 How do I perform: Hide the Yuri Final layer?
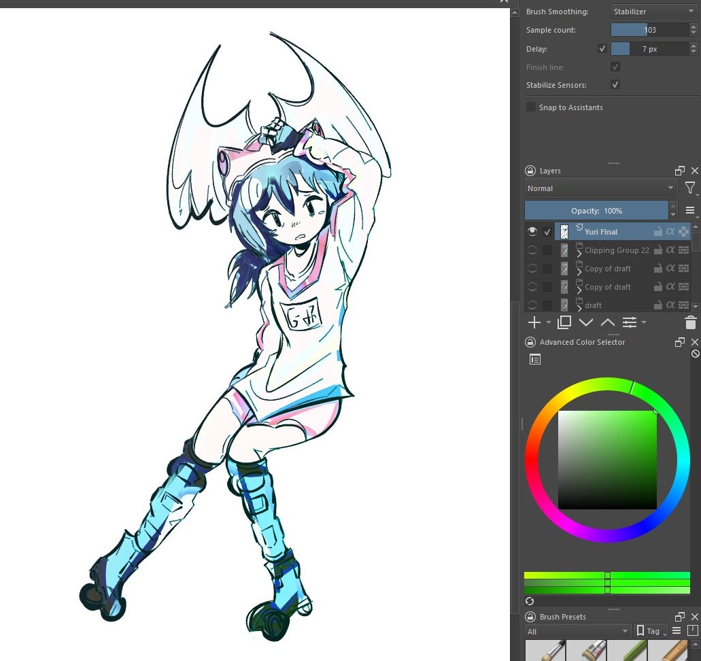click(x=532, y=232)
